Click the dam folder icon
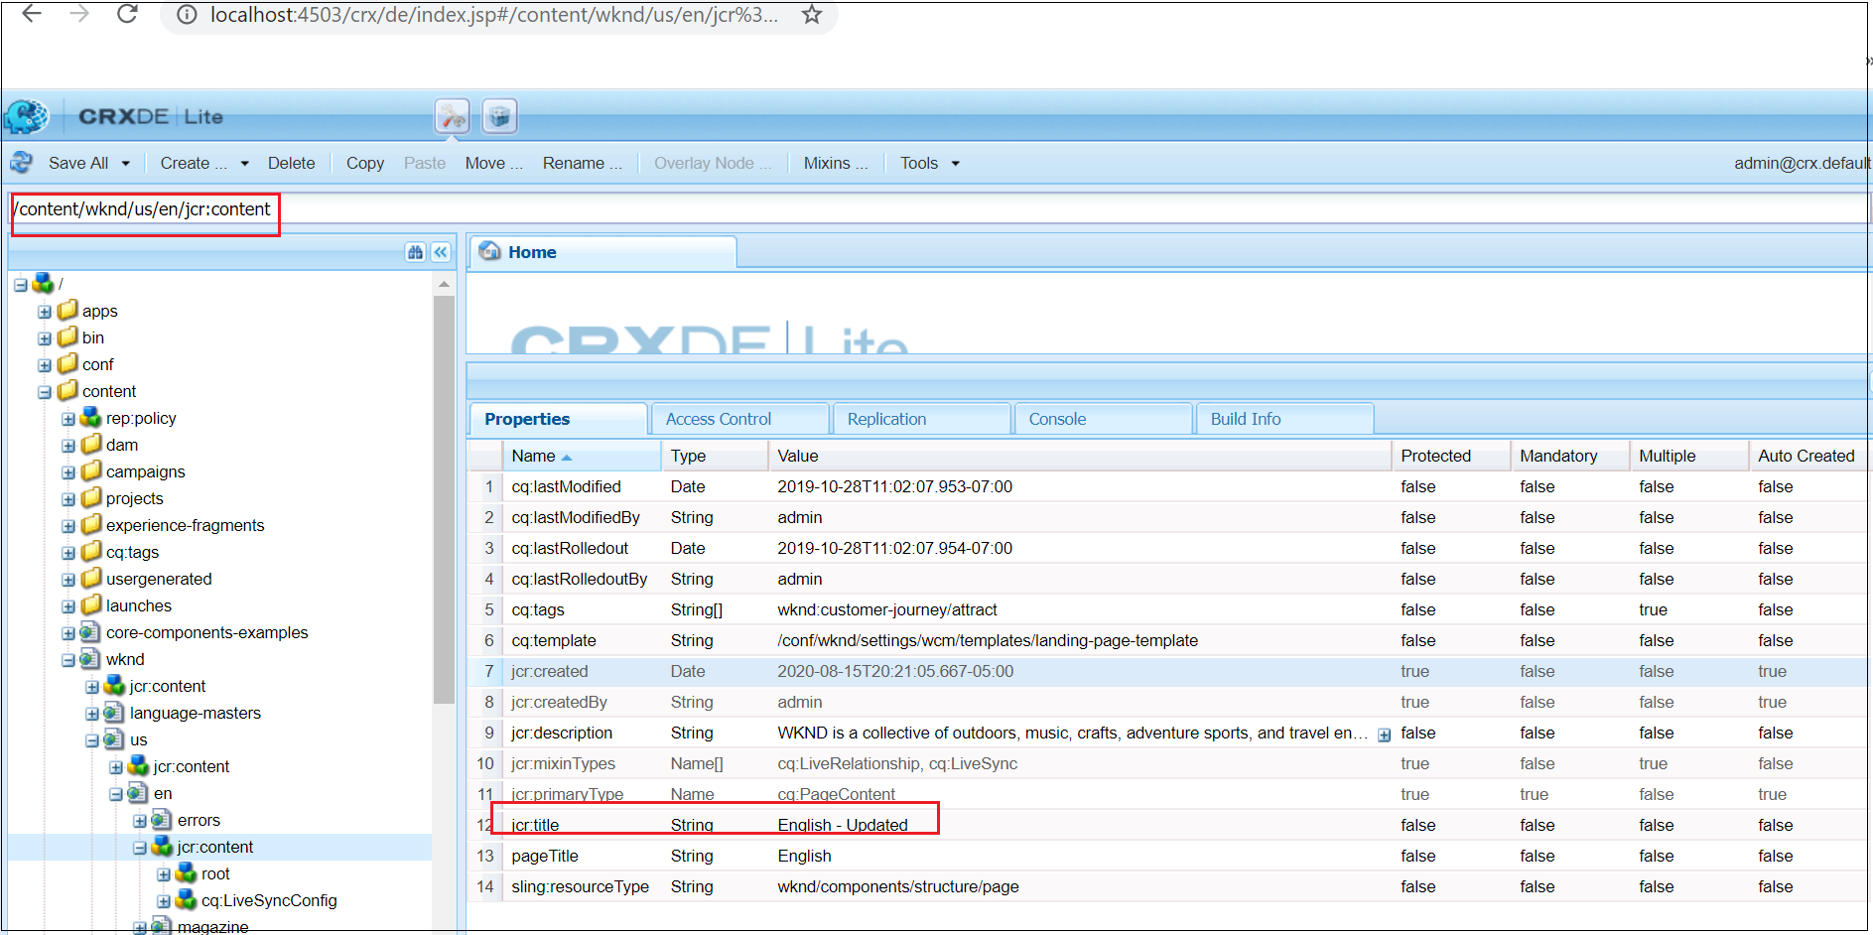The height and width of the screenshot is (935, 1873). pos(91,445)
